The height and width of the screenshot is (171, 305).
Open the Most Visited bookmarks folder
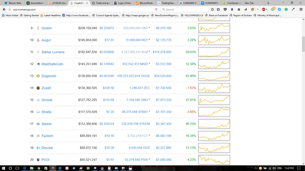[x=10, y=15]
